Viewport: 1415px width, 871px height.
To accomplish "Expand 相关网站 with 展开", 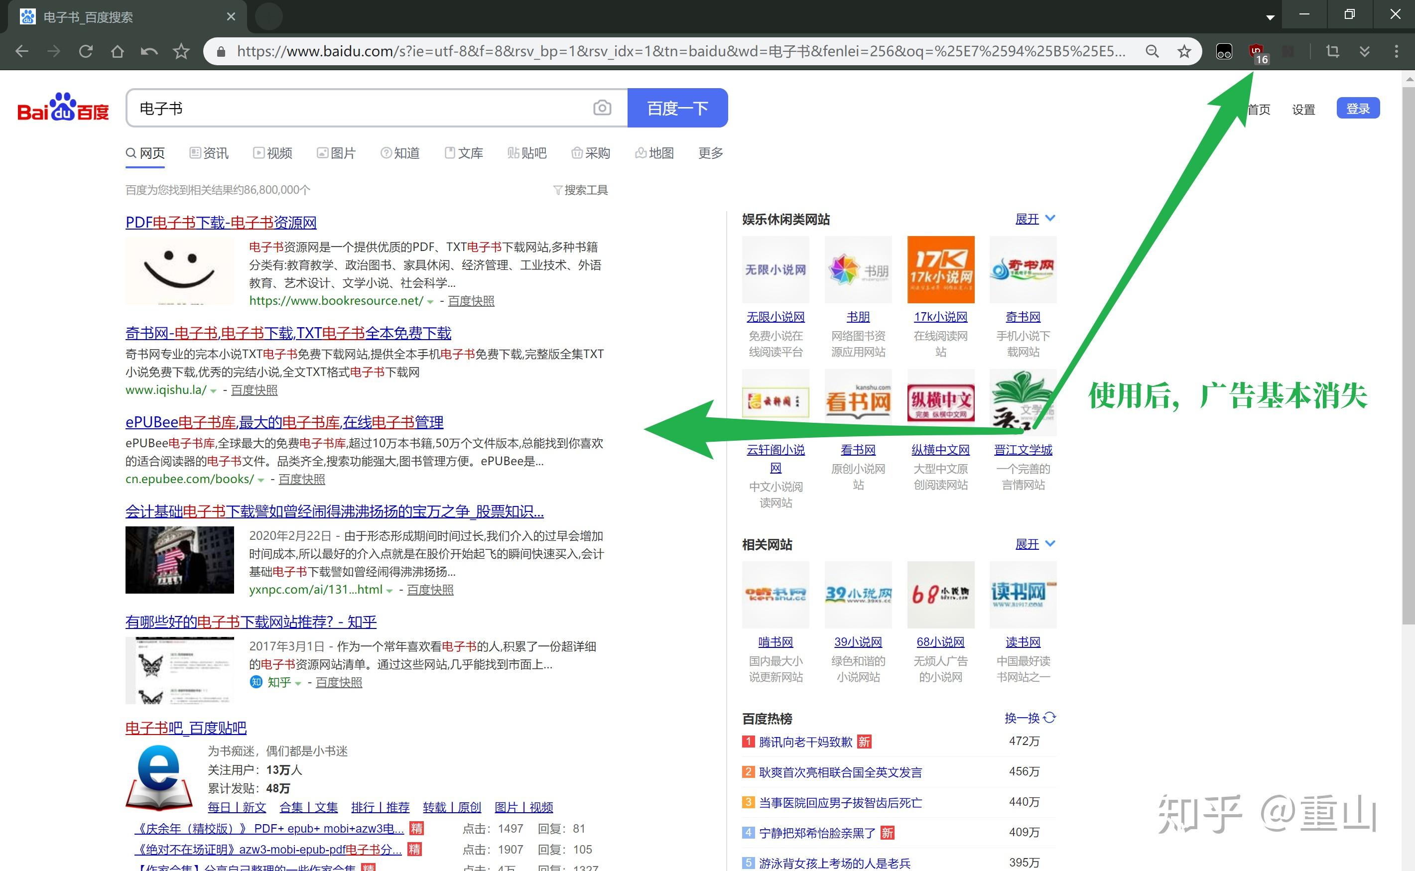I will [x=1035, y=544].
